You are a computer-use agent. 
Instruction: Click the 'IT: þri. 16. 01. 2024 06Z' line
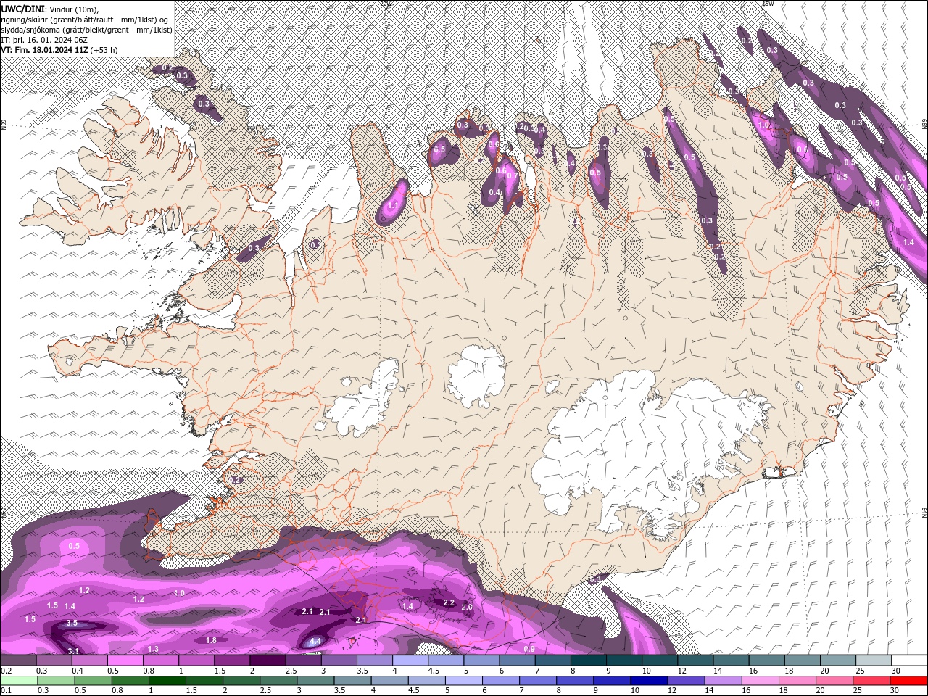44,40
